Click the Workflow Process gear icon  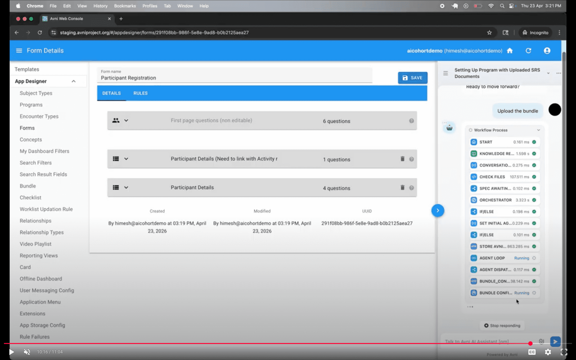pos(471,130)
